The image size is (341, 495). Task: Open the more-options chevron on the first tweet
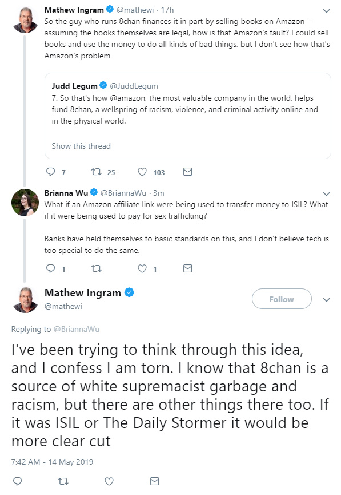pos(327,11)
